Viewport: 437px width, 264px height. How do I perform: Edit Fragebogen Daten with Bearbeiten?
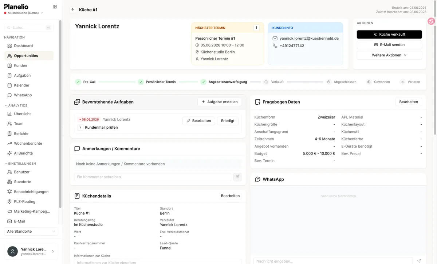(x=409, y=102)
